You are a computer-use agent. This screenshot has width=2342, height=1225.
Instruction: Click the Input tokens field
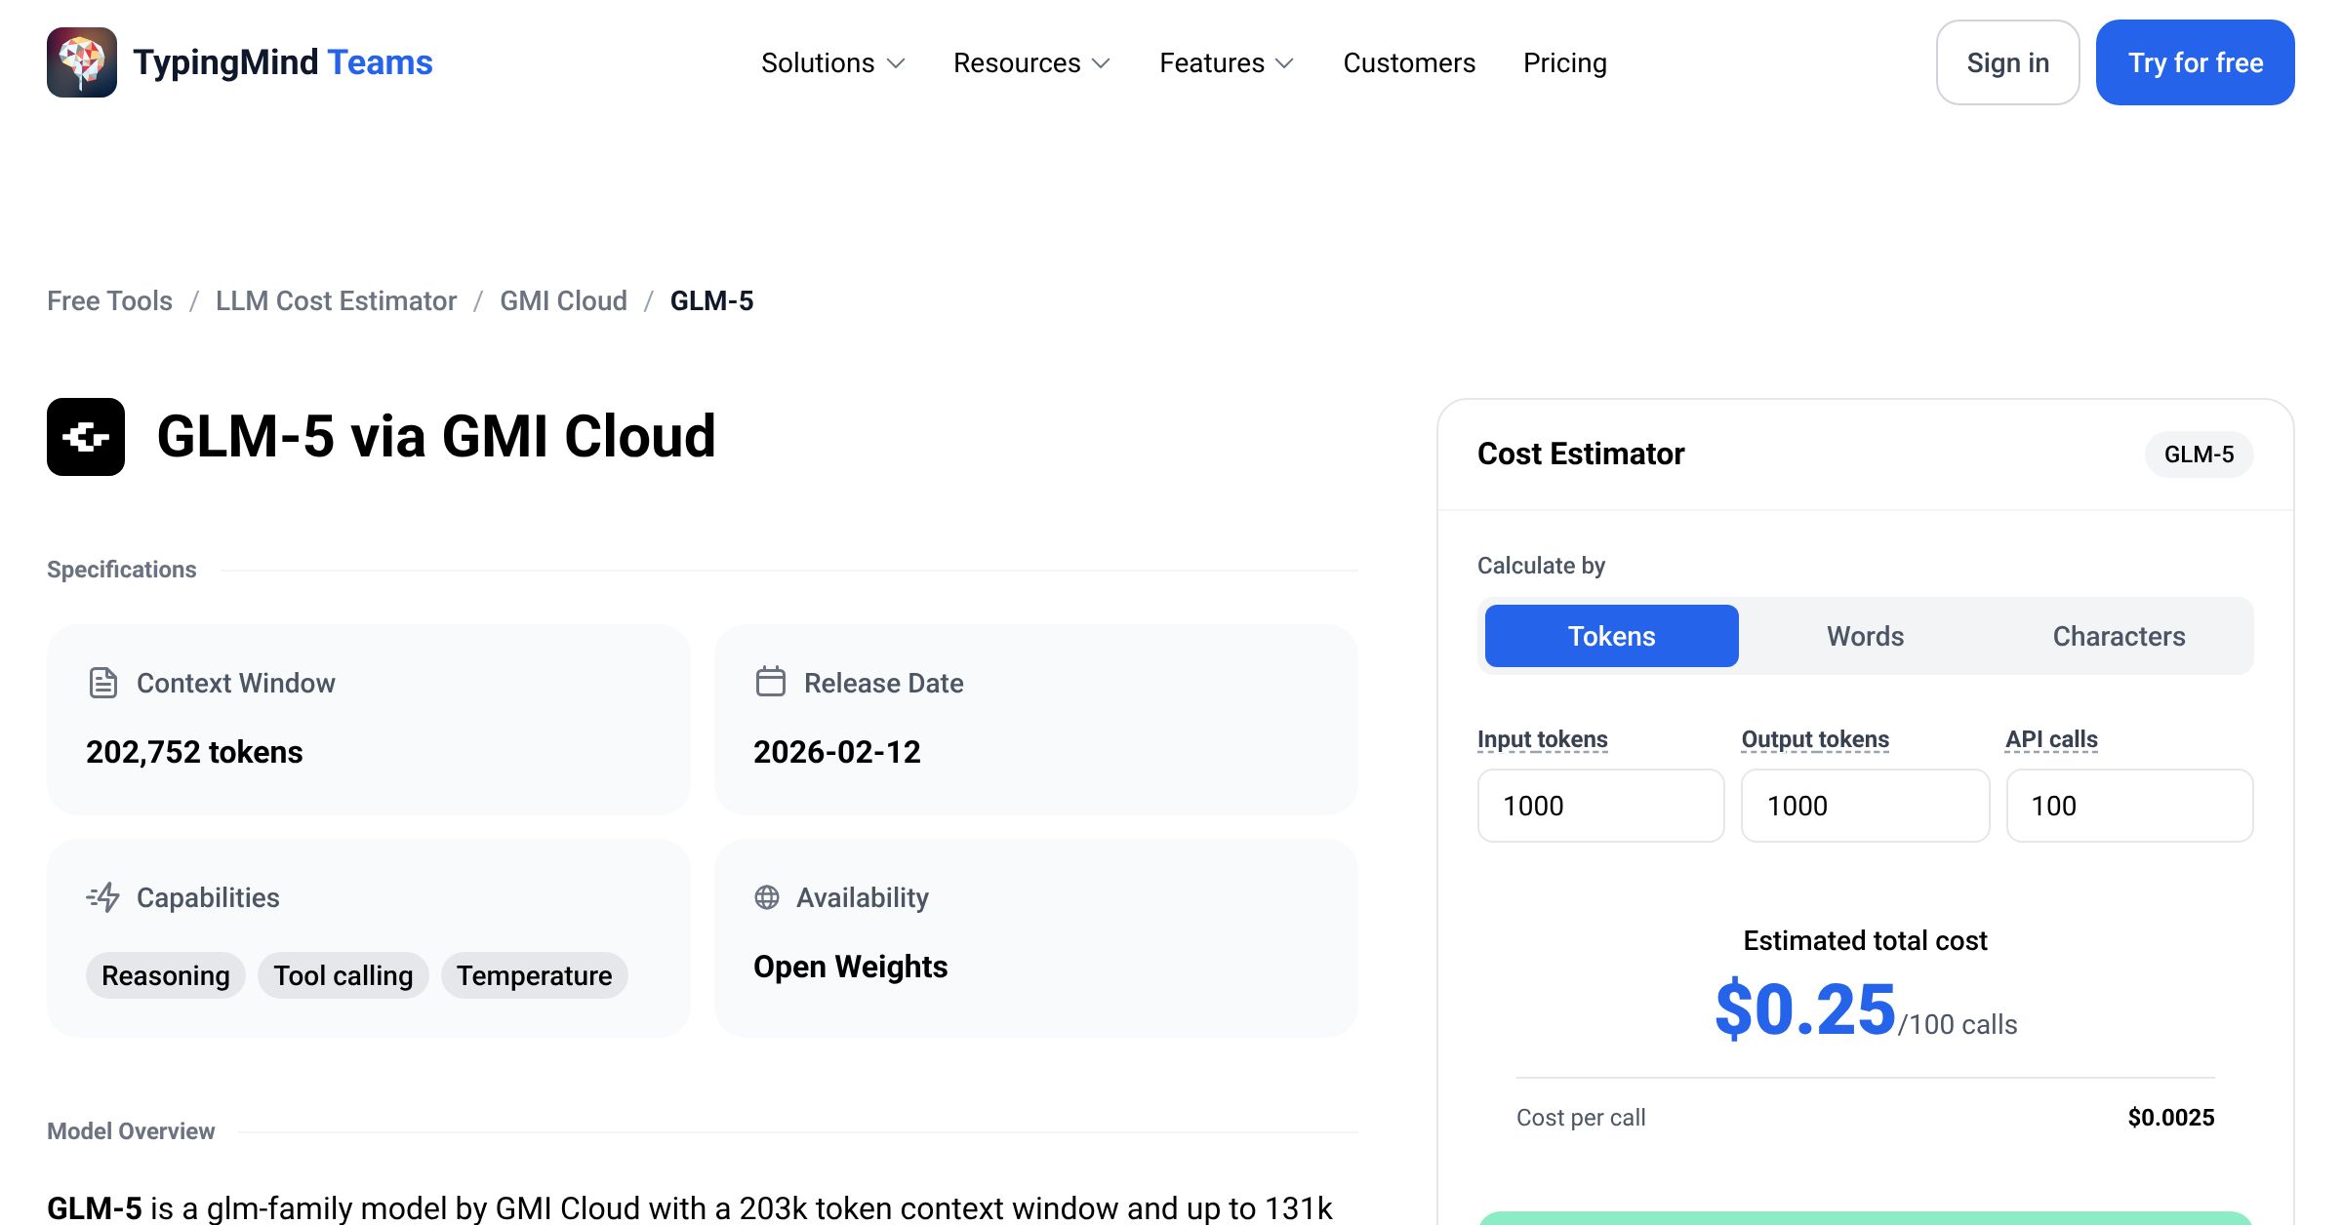coord(1601,806)
